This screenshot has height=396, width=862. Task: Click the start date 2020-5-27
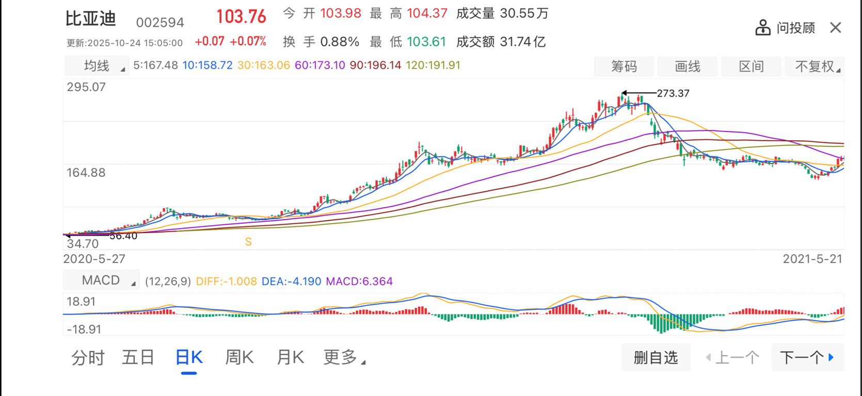[94, 259]
